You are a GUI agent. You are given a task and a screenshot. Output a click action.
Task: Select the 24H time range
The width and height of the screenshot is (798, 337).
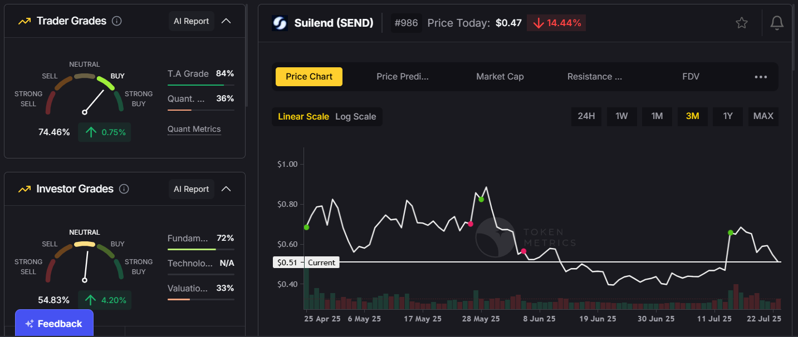[x=586, y=116]
